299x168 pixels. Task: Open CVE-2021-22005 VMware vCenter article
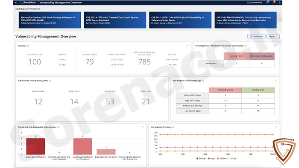(180, 20)
